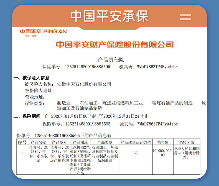Click the 营业地址 label

click(x=35, y=97)
